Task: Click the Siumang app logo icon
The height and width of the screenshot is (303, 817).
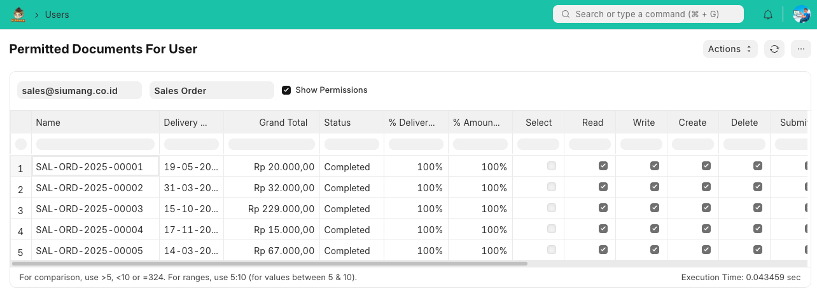Action: click(18, 14)
